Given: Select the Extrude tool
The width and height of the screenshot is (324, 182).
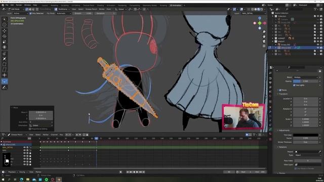Looking at the screenshot, I should pyautogui.click(x=5, y=53).
